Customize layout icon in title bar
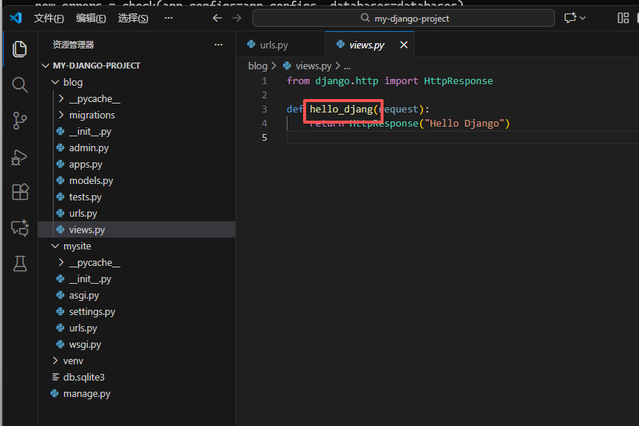 tap(623, 18)
